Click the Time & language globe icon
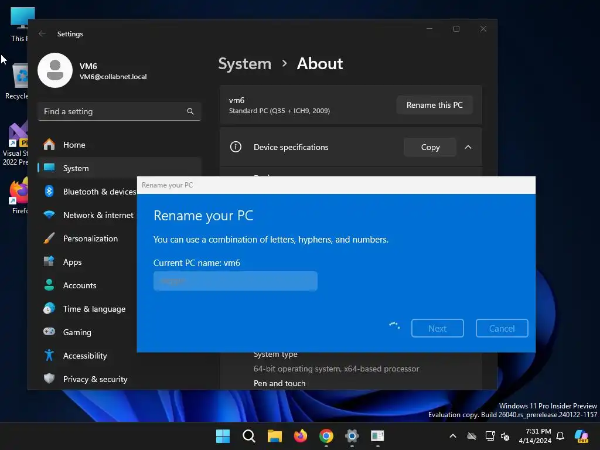This screenshot has width=600, height=450. pos(49,308)
